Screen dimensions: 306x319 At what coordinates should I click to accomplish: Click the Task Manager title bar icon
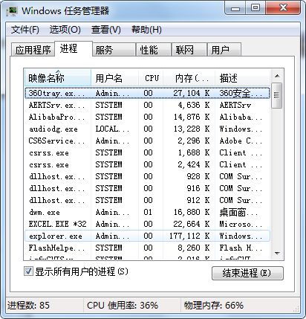(12, 11)
